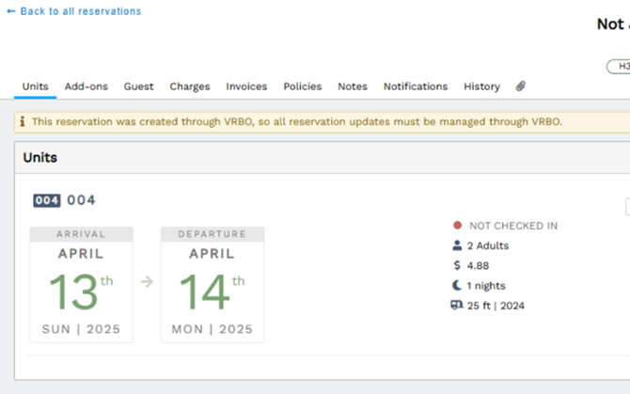630x394 pixels.
Task: Open the Guest tab
Action: click(x=139, y=87)
